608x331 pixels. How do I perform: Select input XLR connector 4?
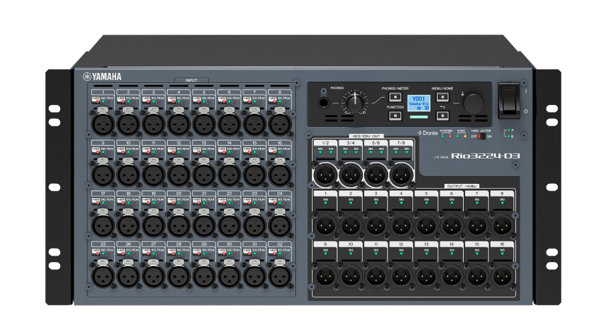[178, 124]
